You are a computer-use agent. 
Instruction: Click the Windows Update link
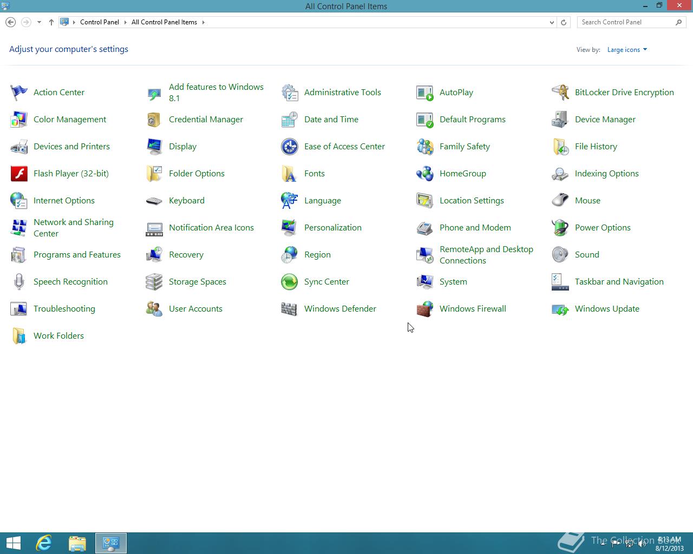pyautogui.click(x=607, y=309)
